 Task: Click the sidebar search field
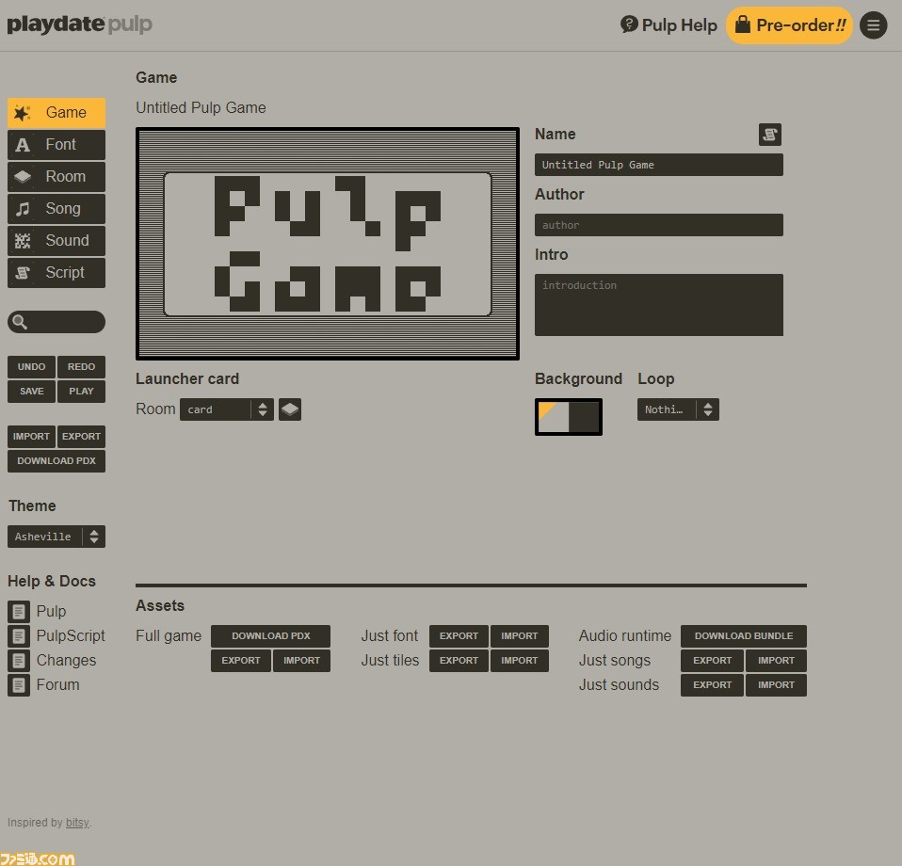pyautogui.click(x=56, y=322)
